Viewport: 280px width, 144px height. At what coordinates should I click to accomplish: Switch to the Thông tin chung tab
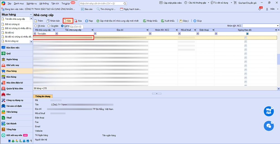pyautogui.click(x=43, y=96)
